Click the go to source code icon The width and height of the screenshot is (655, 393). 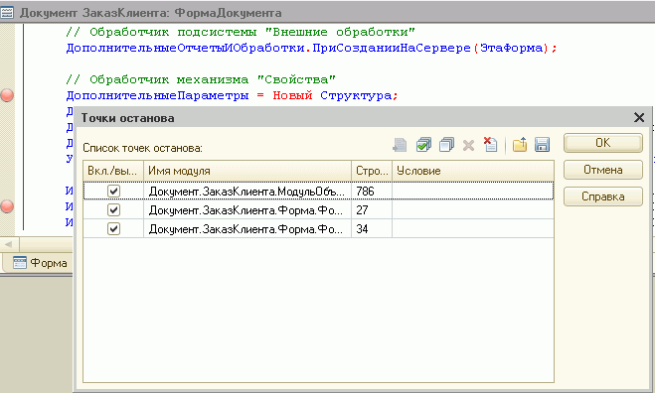coord(400,145)
